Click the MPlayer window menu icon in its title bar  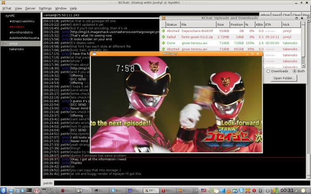[x=94, y=54]
